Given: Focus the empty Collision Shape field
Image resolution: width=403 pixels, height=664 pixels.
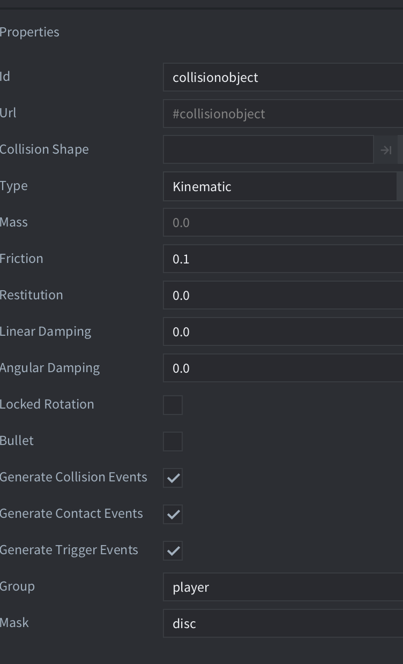Looking at the screenshot, I should (x=268, y=150).
